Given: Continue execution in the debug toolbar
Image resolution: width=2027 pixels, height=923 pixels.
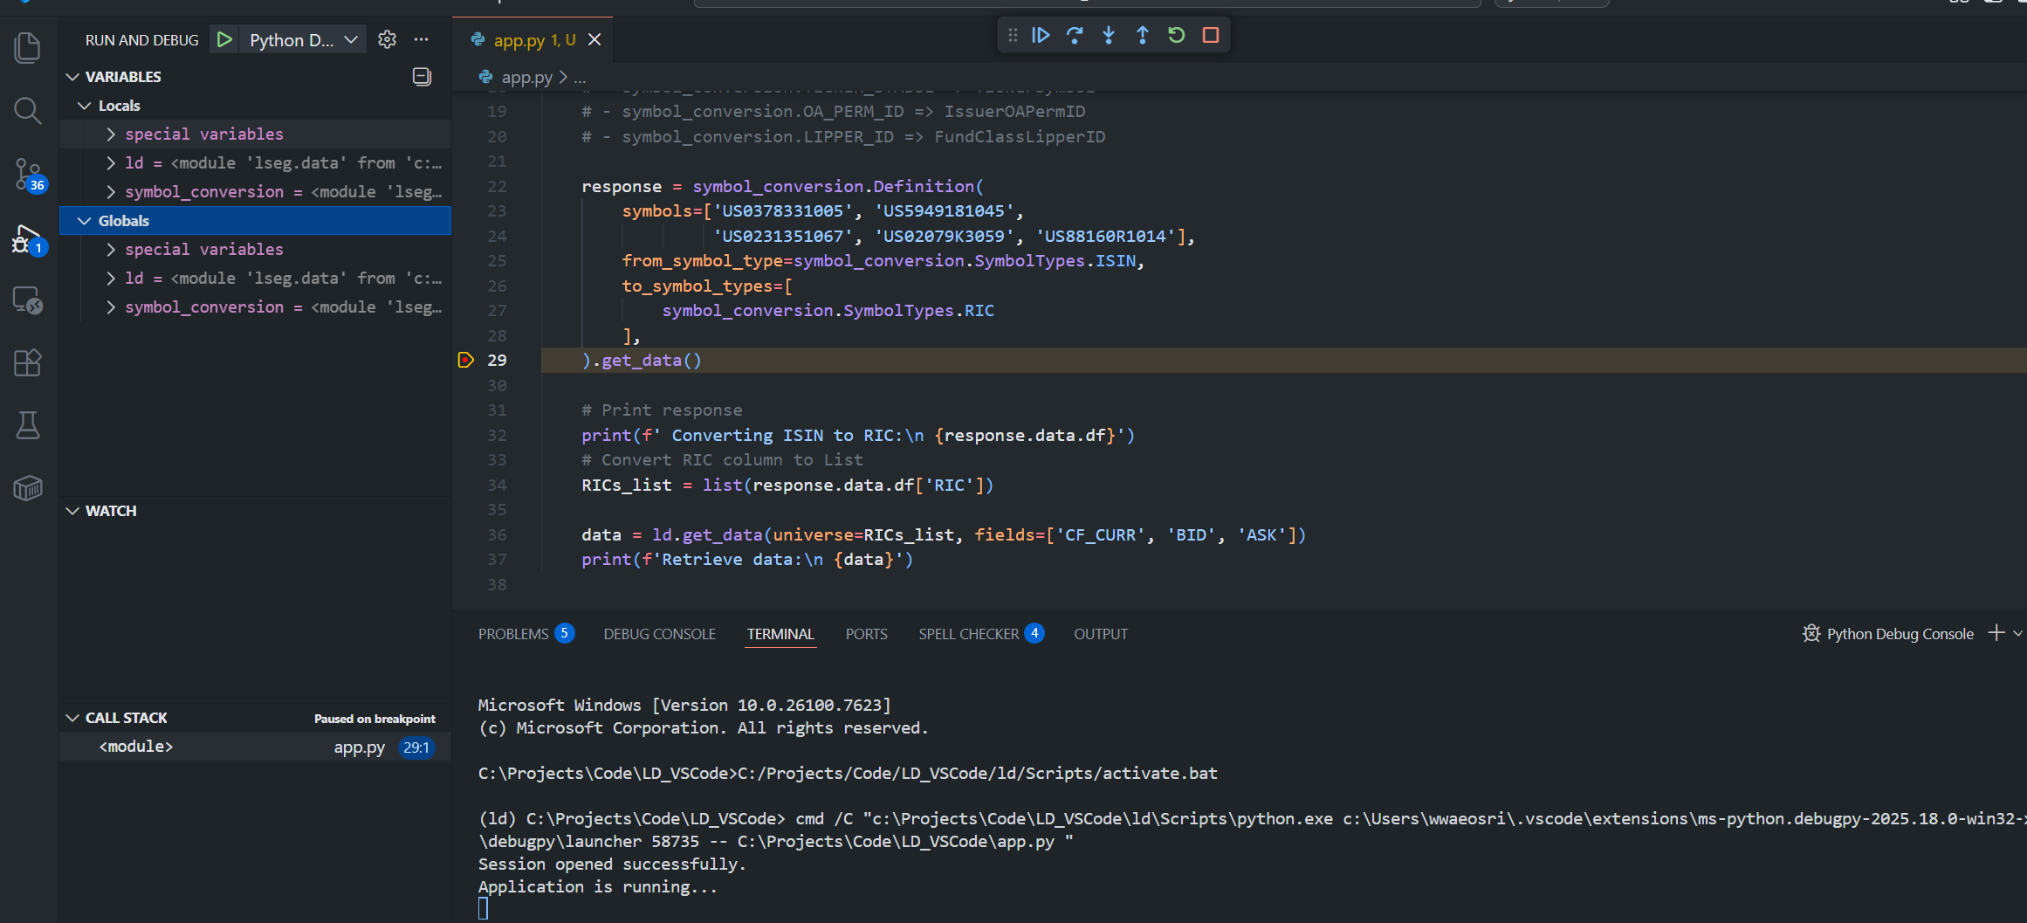Looking at the screenshot, I should [1041, 35].
